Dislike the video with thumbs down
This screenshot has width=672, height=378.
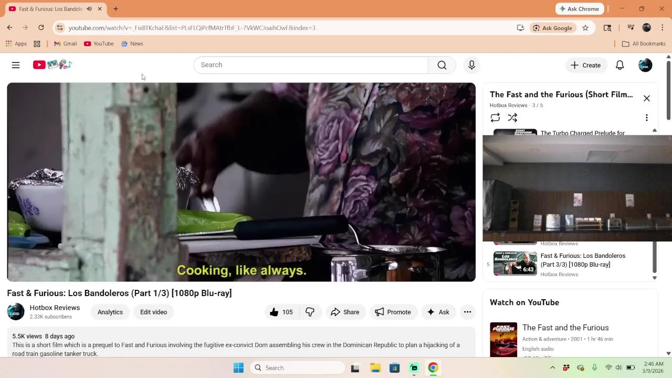pyautogui.click(x=310, y=312)
